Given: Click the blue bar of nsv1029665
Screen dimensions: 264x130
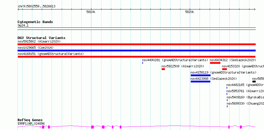Looking at the screenshot, I should (x=136, y=51).
